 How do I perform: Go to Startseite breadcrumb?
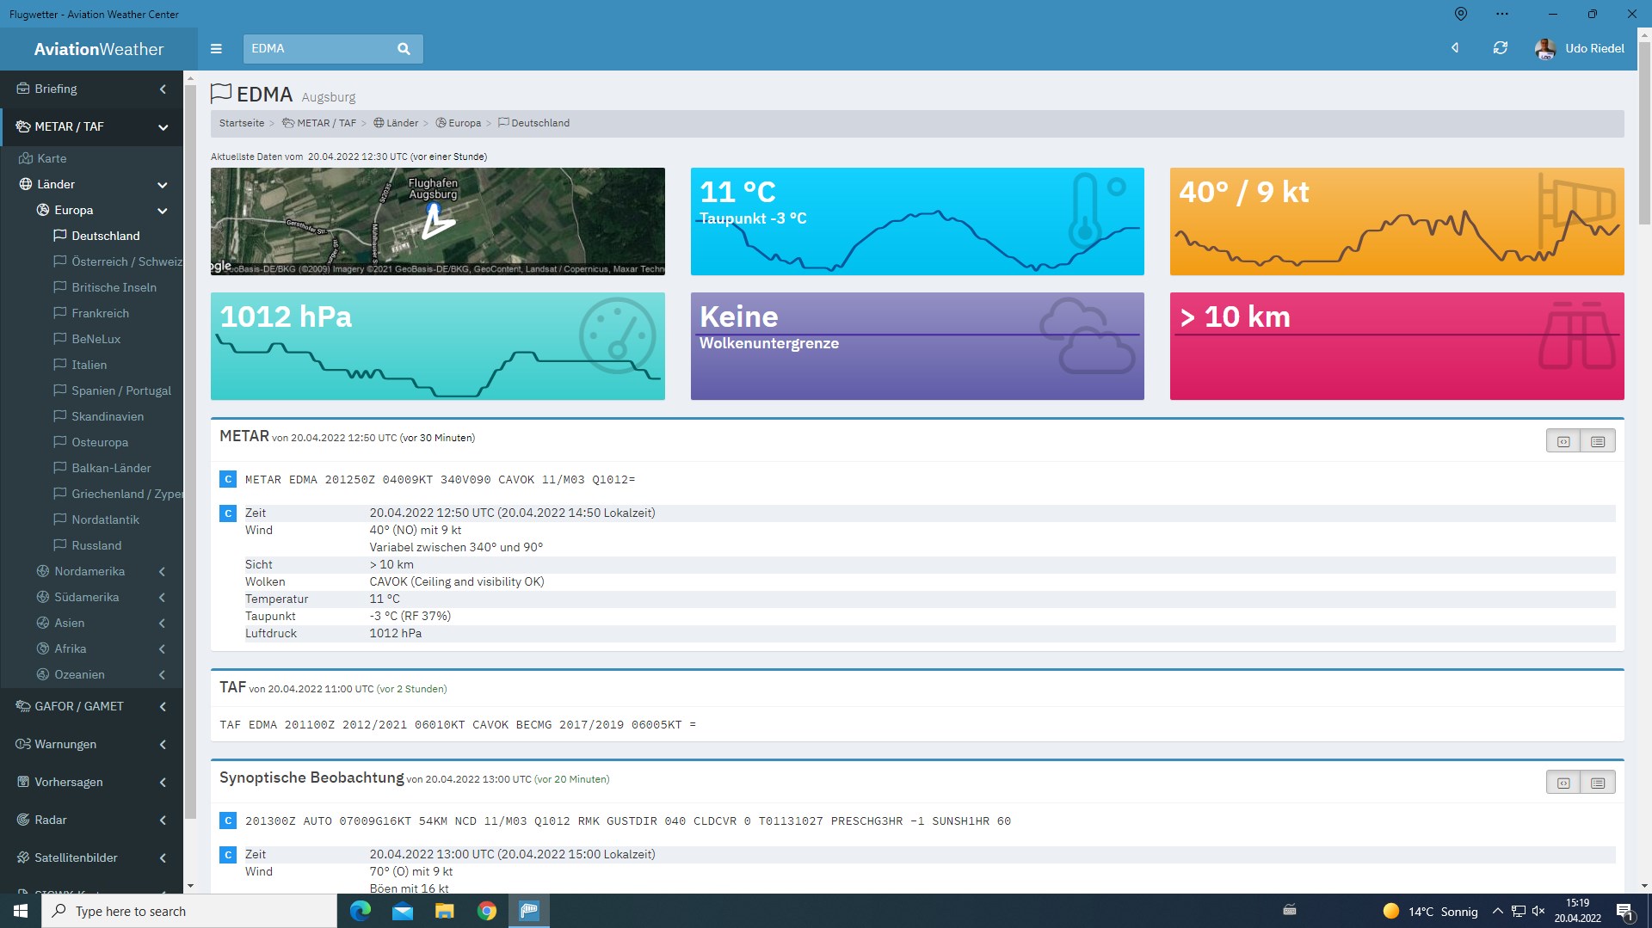click(x=242, y=123)
